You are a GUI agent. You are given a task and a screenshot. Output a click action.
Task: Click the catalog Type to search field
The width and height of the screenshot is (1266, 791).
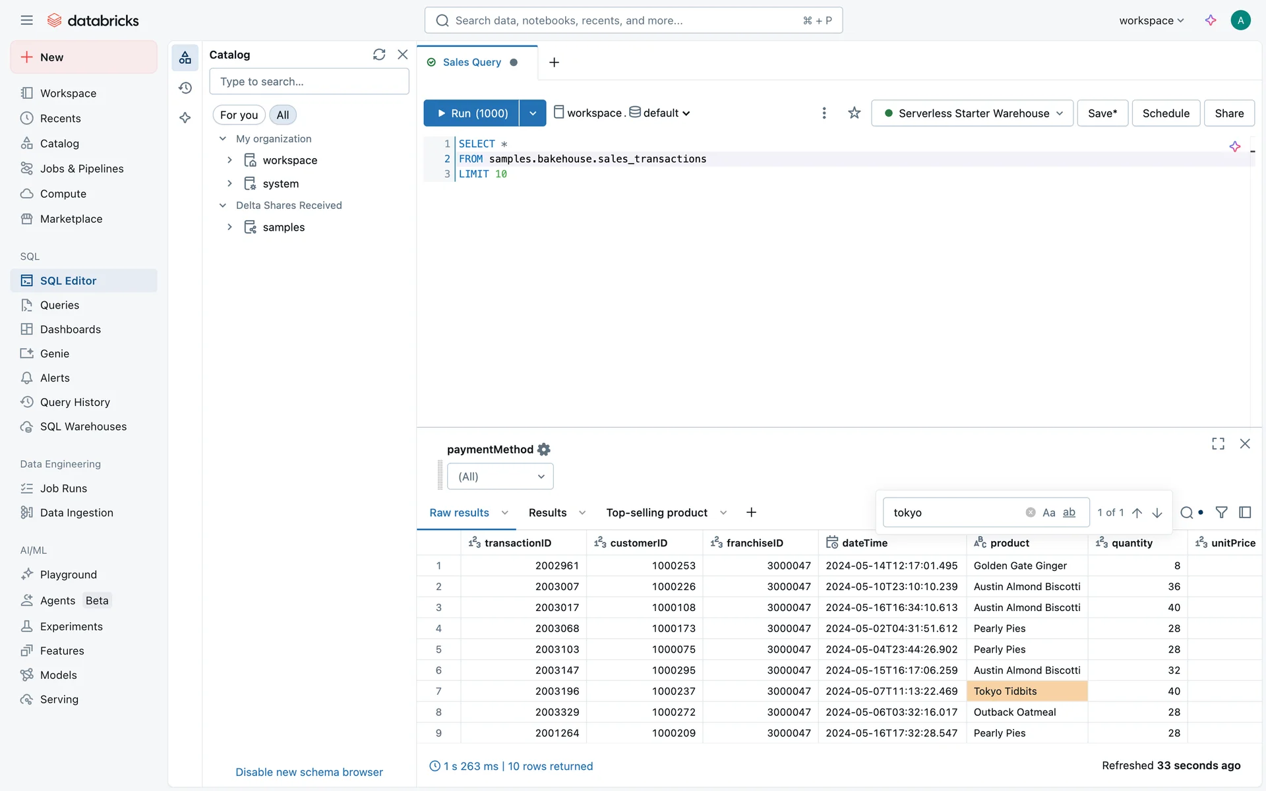coord(309,82)
